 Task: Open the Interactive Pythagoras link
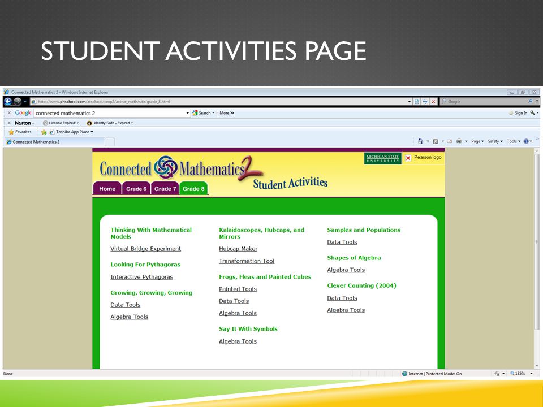click(x=141, y=277)
